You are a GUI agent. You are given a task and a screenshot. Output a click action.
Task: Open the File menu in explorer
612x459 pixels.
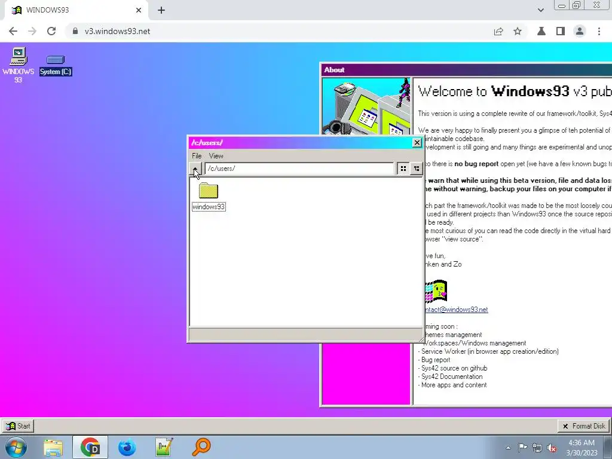click(x=197, y=156)
